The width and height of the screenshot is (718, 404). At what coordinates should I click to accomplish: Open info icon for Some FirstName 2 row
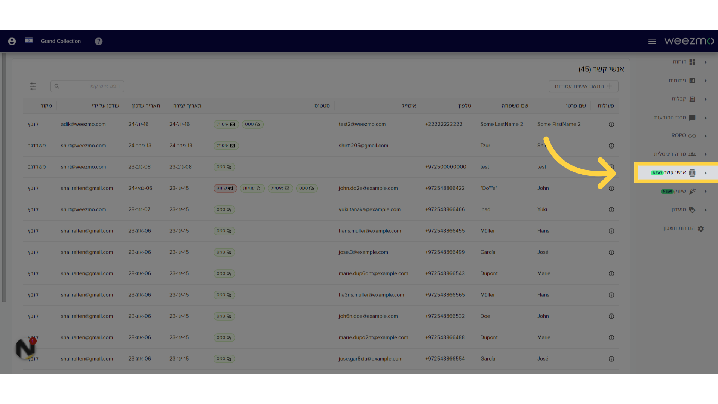point(611,124)
